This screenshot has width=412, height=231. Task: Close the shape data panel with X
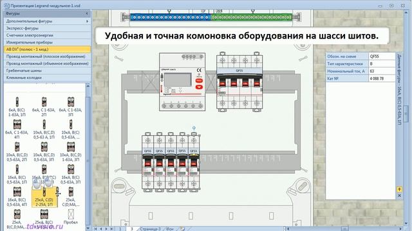coord(399,195)
